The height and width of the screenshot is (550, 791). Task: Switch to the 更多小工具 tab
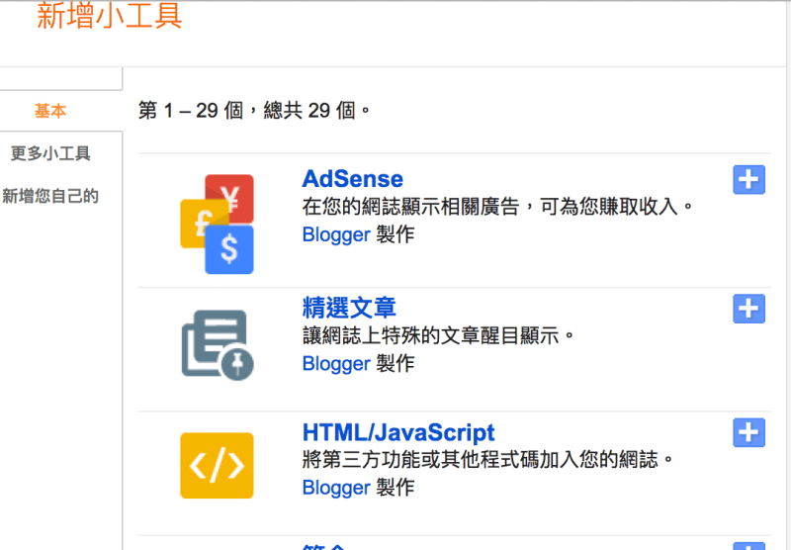pyautogui.click(x=50, y=153)
